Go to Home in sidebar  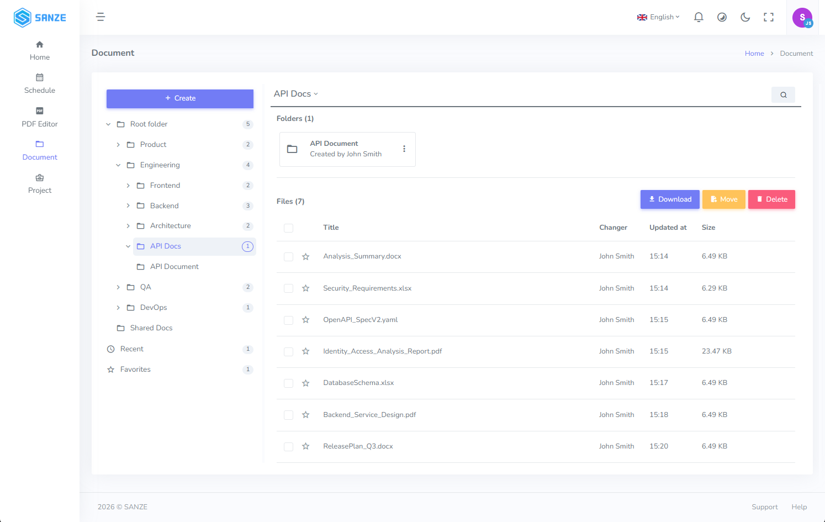40,51
